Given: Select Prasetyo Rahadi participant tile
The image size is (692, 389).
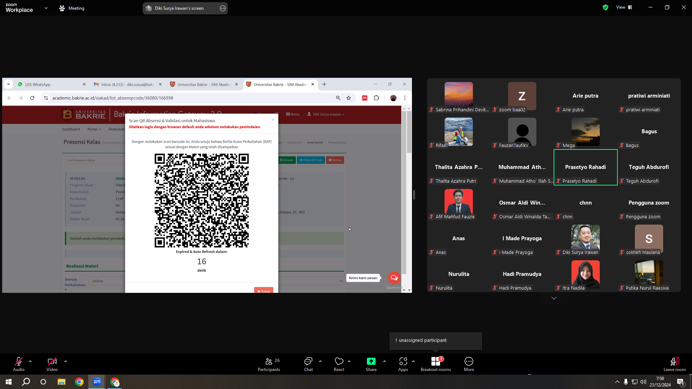Looking at the screenshot, I should tap(585, 167).
